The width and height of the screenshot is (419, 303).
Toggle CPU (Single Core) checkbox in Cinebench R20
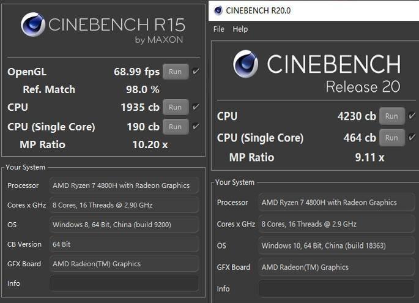click(x=412, y=137)
